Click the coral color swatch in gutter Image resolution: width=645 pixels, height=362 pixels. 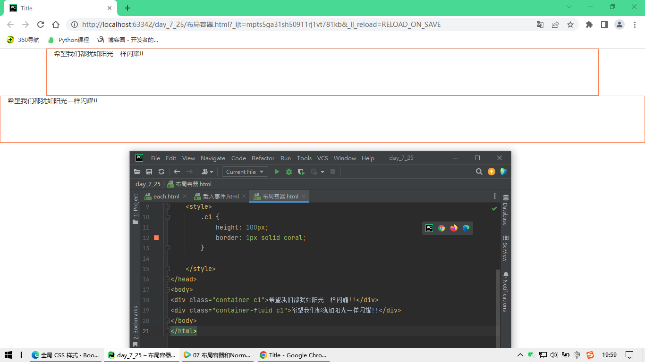tap(156, 238)
